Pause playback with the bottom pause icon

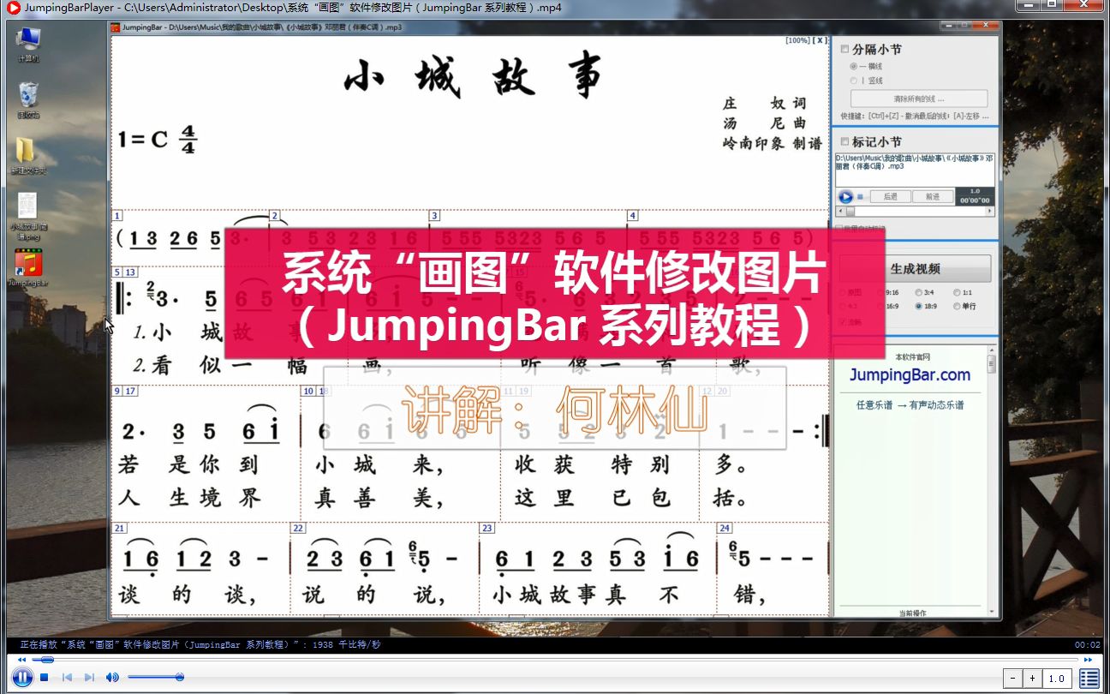[x=22, y=678]
